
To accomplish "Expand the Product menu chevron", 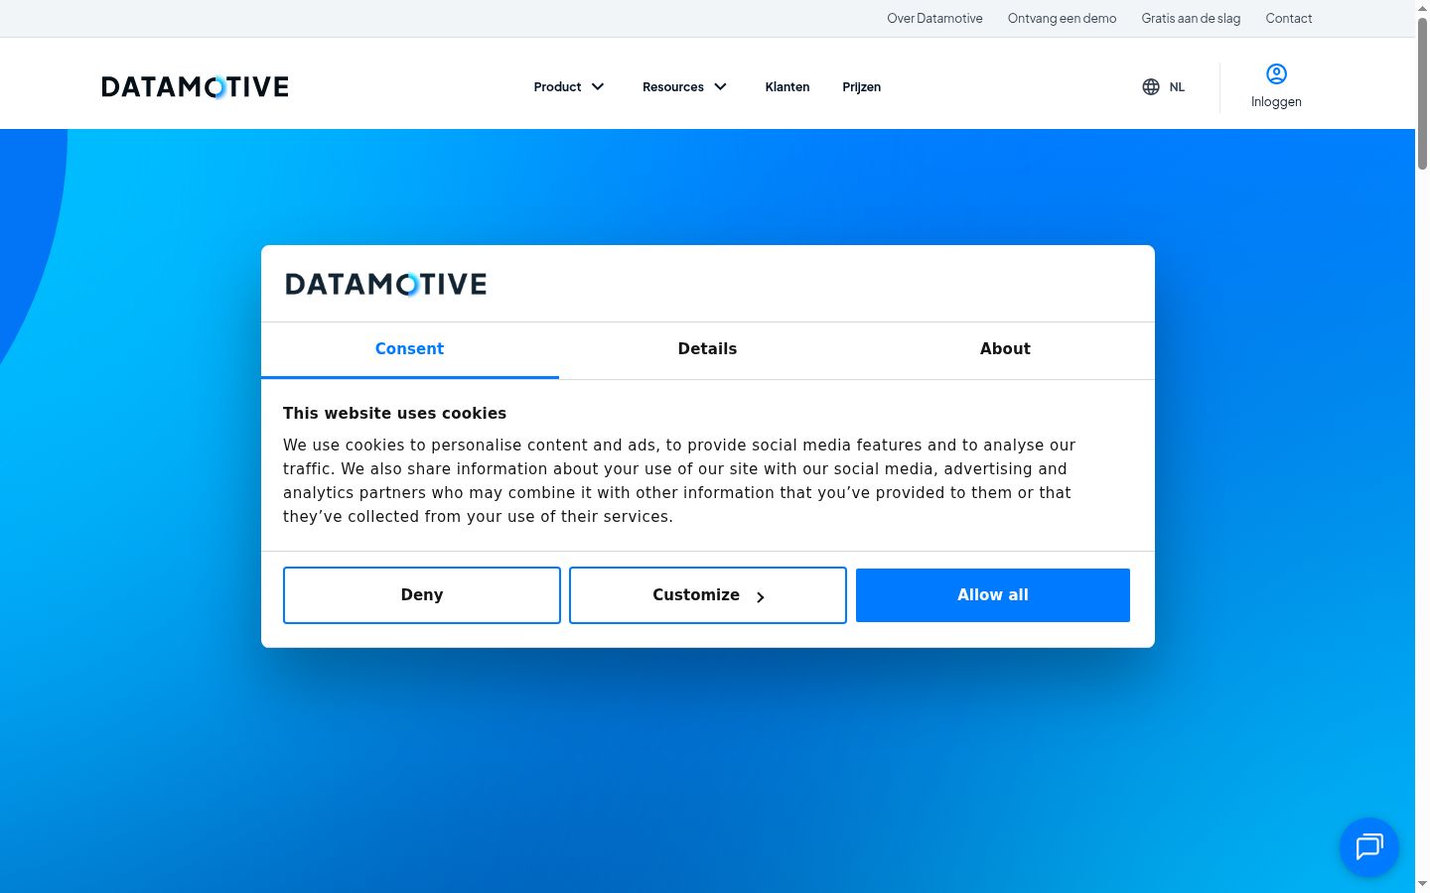I will pyautogui.click(x=598, y=87).
